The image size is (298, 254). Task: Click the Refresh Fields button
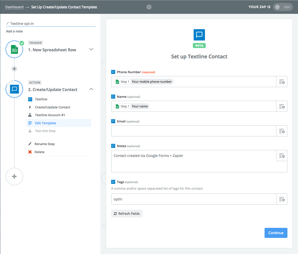click(127, 214)
